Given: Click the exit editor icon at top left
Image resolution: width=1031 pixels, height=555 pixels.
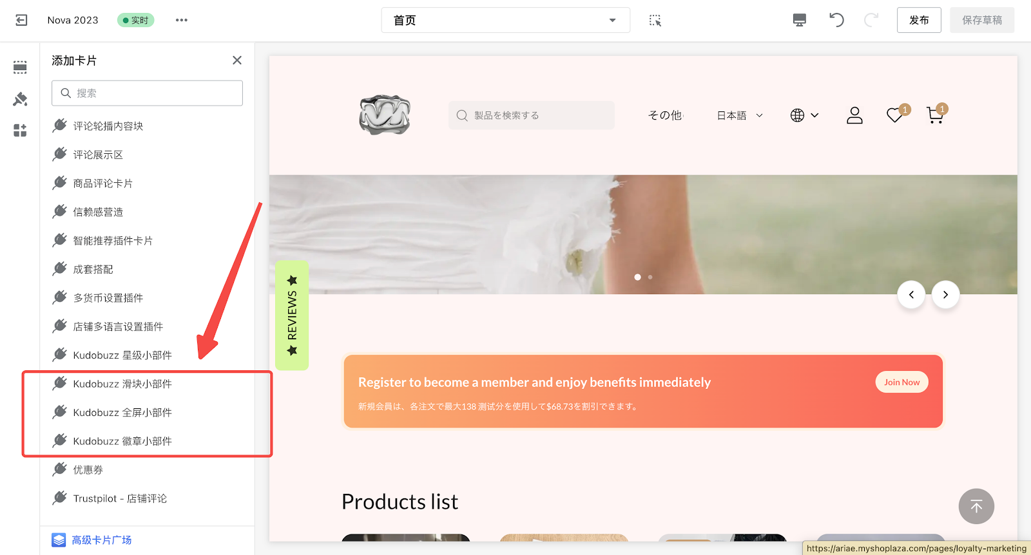Looking at the screenshot, I should coord(21,20).
